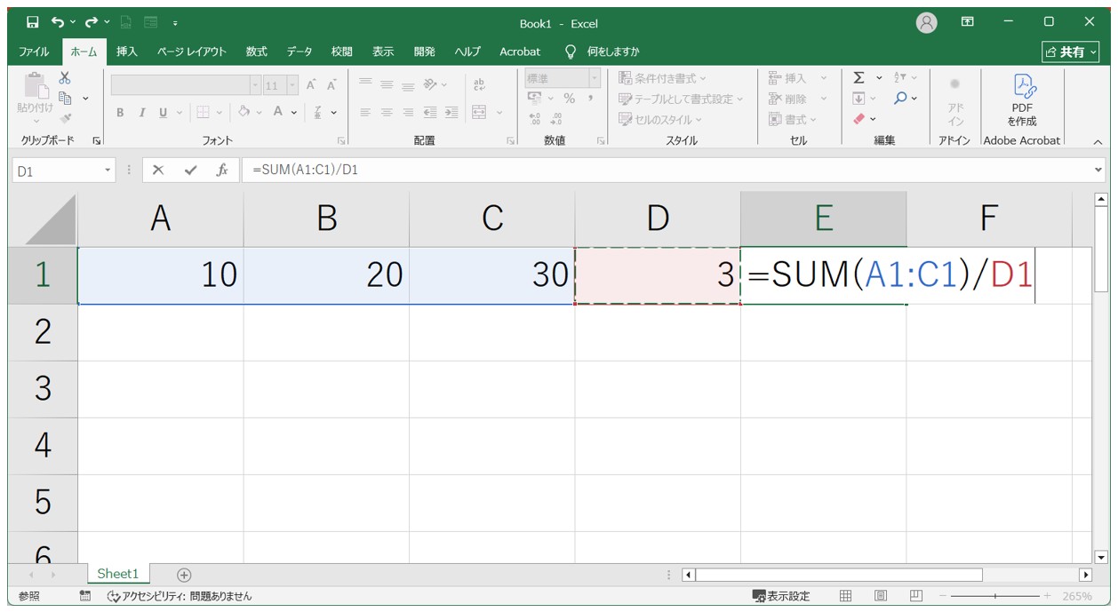Click the zoom slider handle
Image resolution: width=1118 pixels, height=612 pixels.
pos(994,596)
